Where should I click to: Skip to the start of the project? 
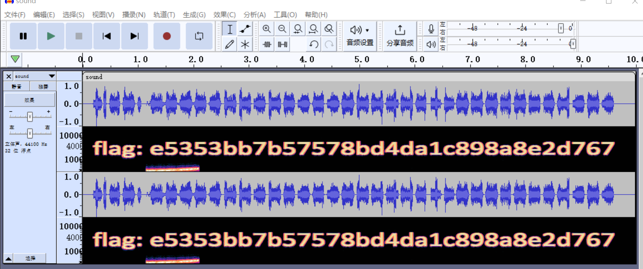106,36
